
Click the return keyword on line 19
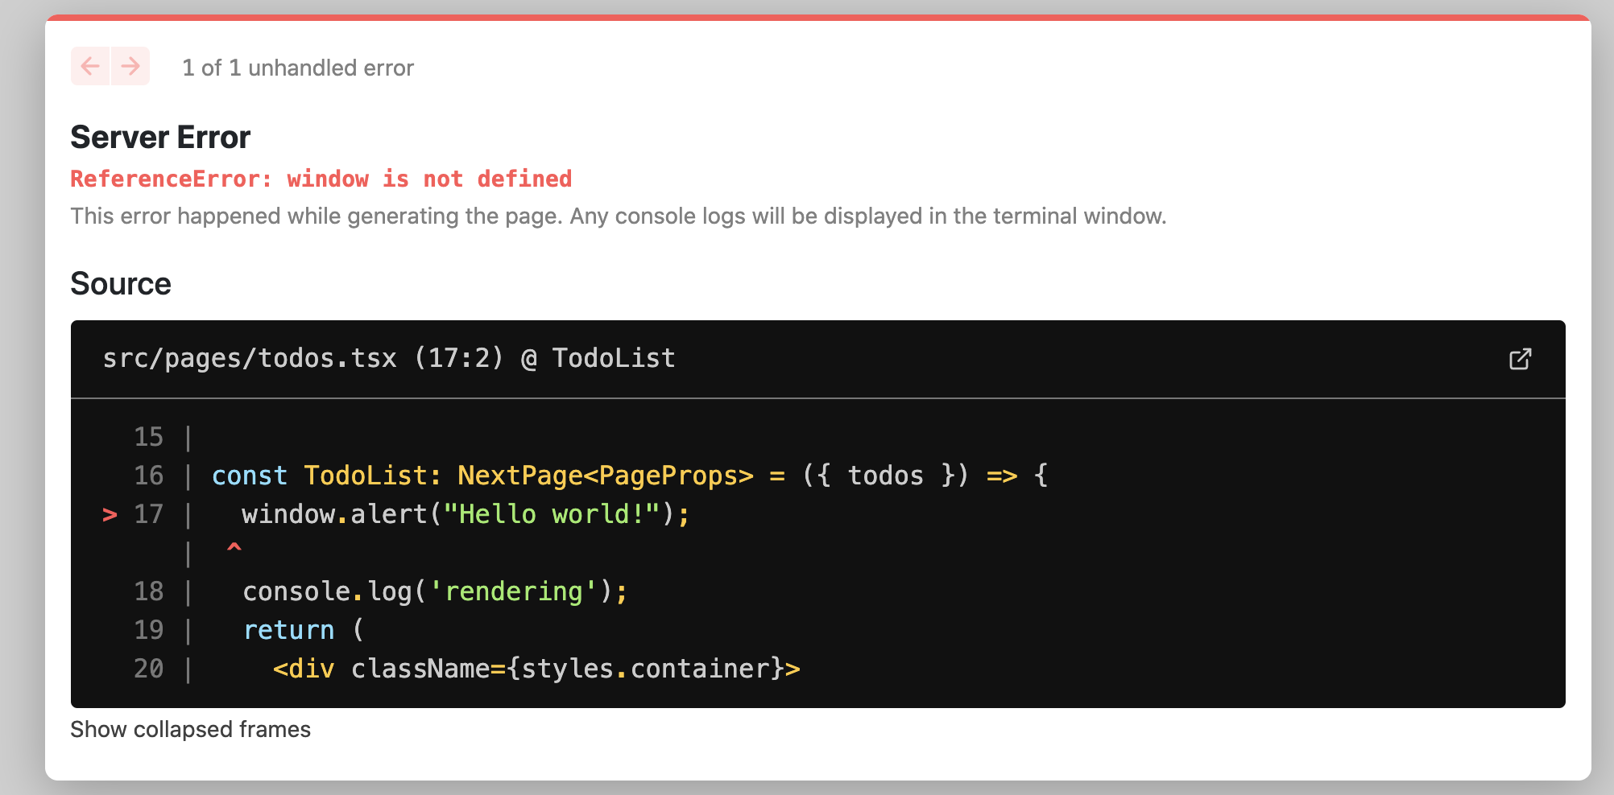coord(288,630)
